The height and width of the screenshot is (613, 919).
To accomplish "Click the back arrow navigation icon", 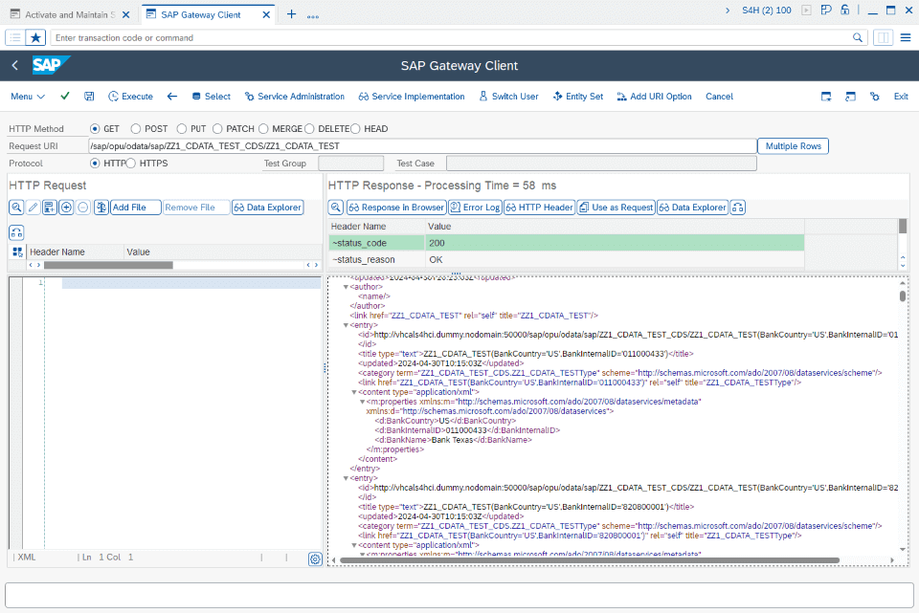I will (170, 96).
